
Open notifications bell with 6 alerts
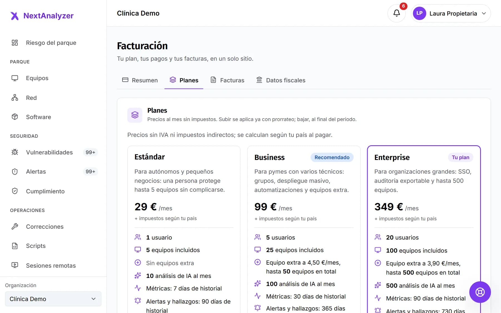[397, 13]
